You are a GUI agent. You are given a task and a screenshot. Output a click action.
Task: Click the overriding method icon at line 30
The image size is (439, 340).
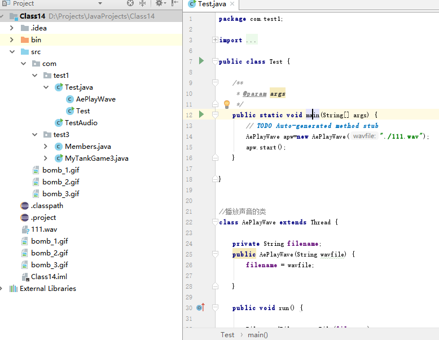200,307
